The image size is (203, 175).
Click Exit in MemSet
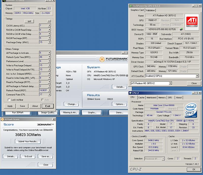(x=48, y=106)
